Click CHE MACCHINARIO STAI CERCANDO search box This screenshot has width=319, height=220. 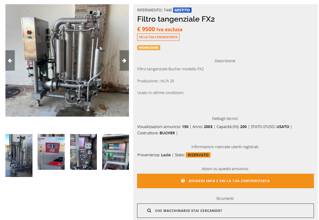click(225, 211)
